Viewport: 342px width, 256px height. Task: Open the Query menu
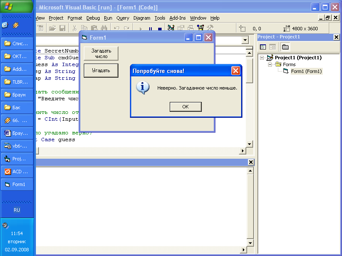[x=123, y=18]
